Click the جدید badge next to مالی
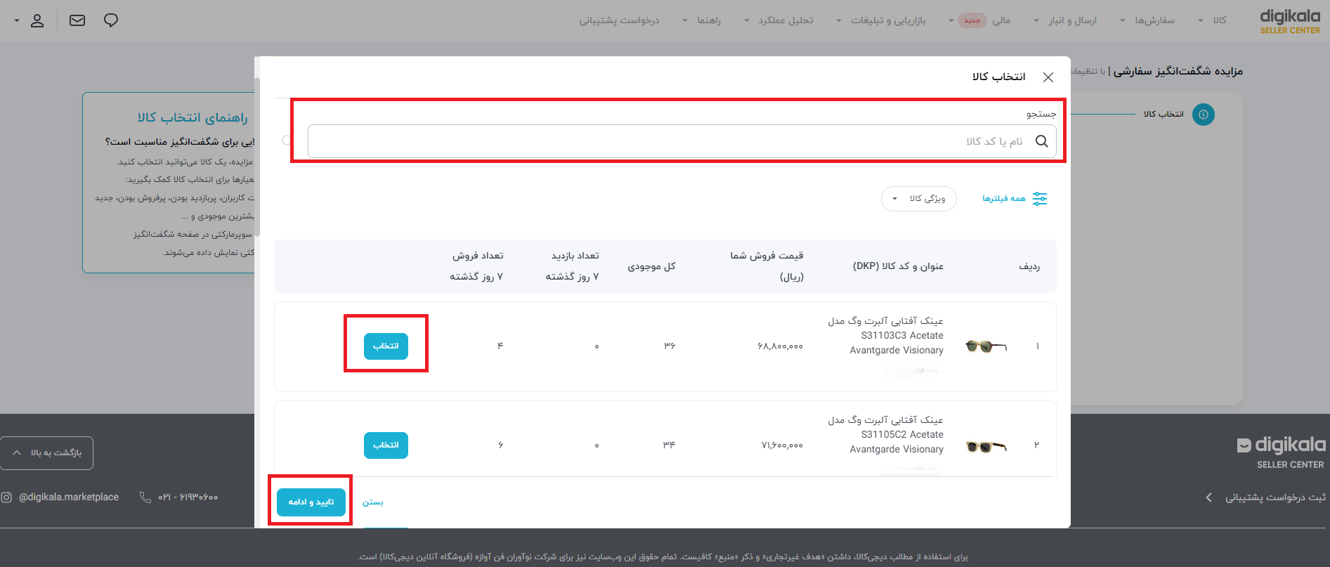 point(972,20)
